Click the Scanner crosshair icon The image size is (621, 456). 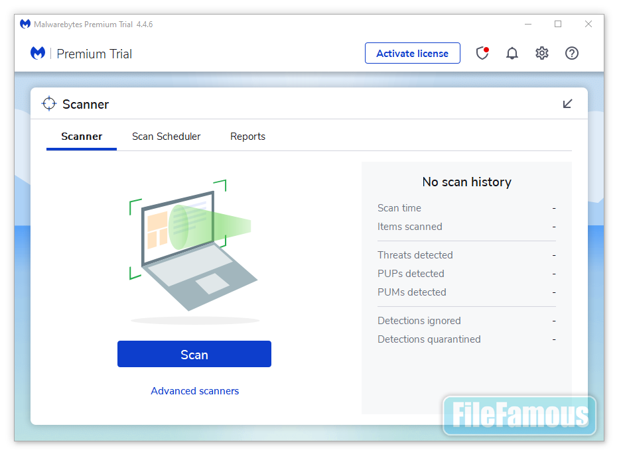pyautogui.click(x=49, y=103)
